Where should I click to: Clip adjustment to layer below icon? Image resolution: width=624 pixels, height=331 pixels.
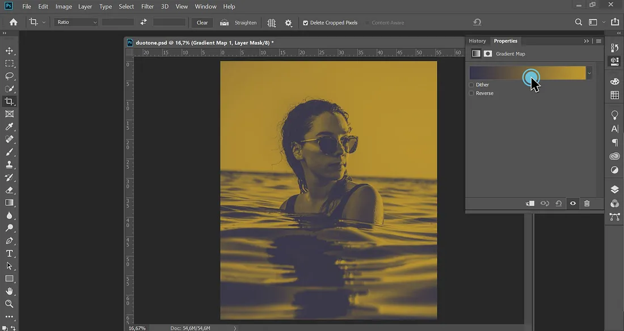pyautogui.click(x=530, y=203)
